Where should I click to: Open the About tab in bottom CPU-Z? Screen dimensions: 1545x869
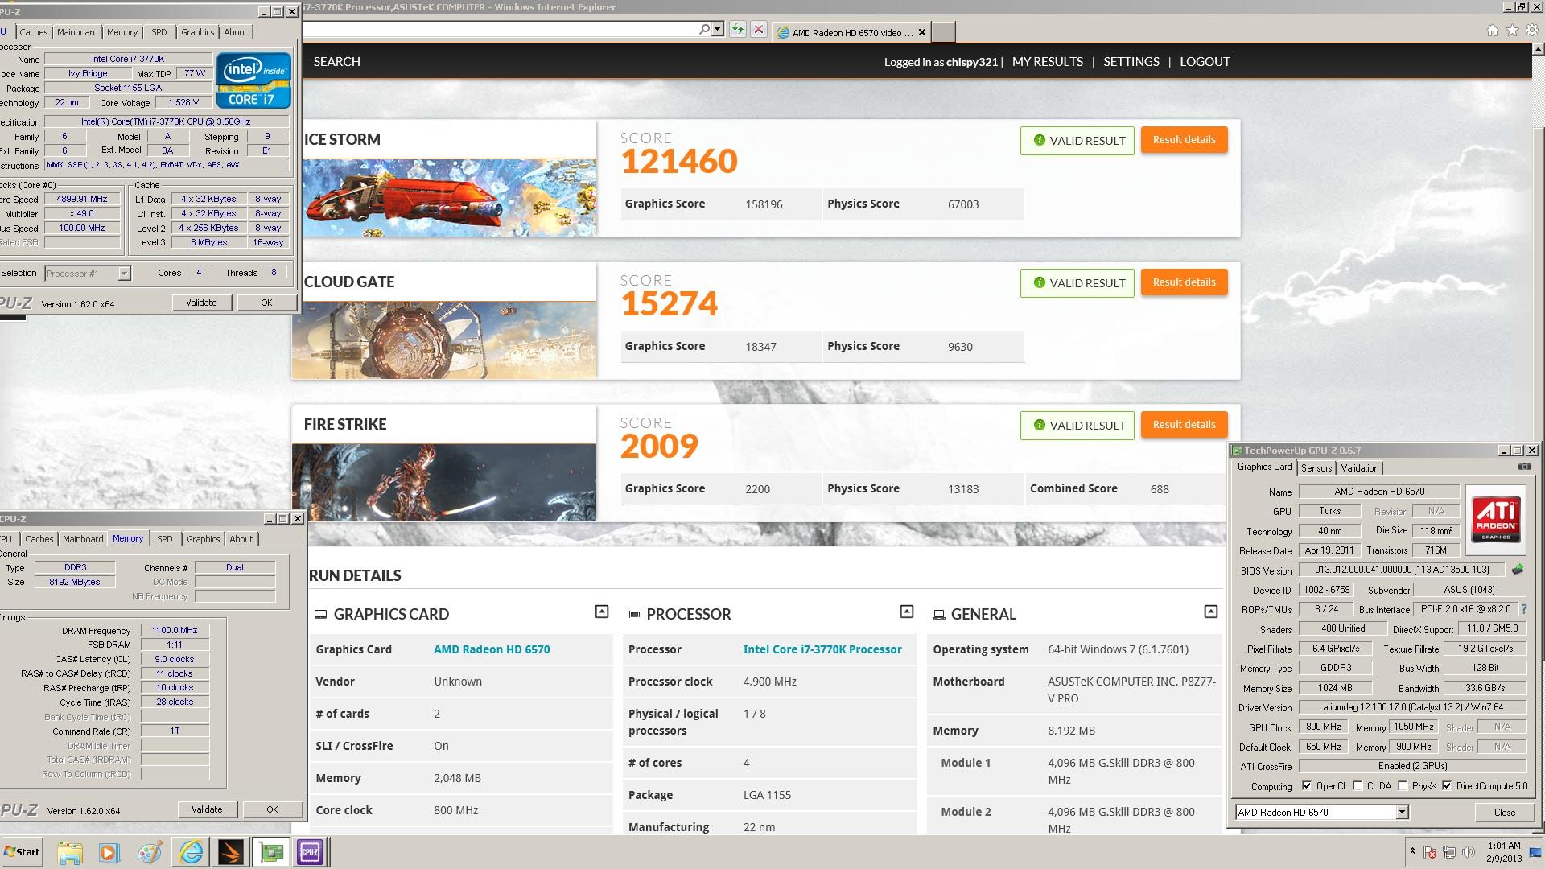(241, 539)
